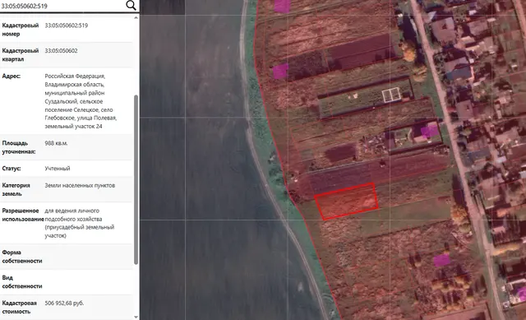Click the address text for участок 24
The width and height of the screenshot is (526, 320).
81,101
